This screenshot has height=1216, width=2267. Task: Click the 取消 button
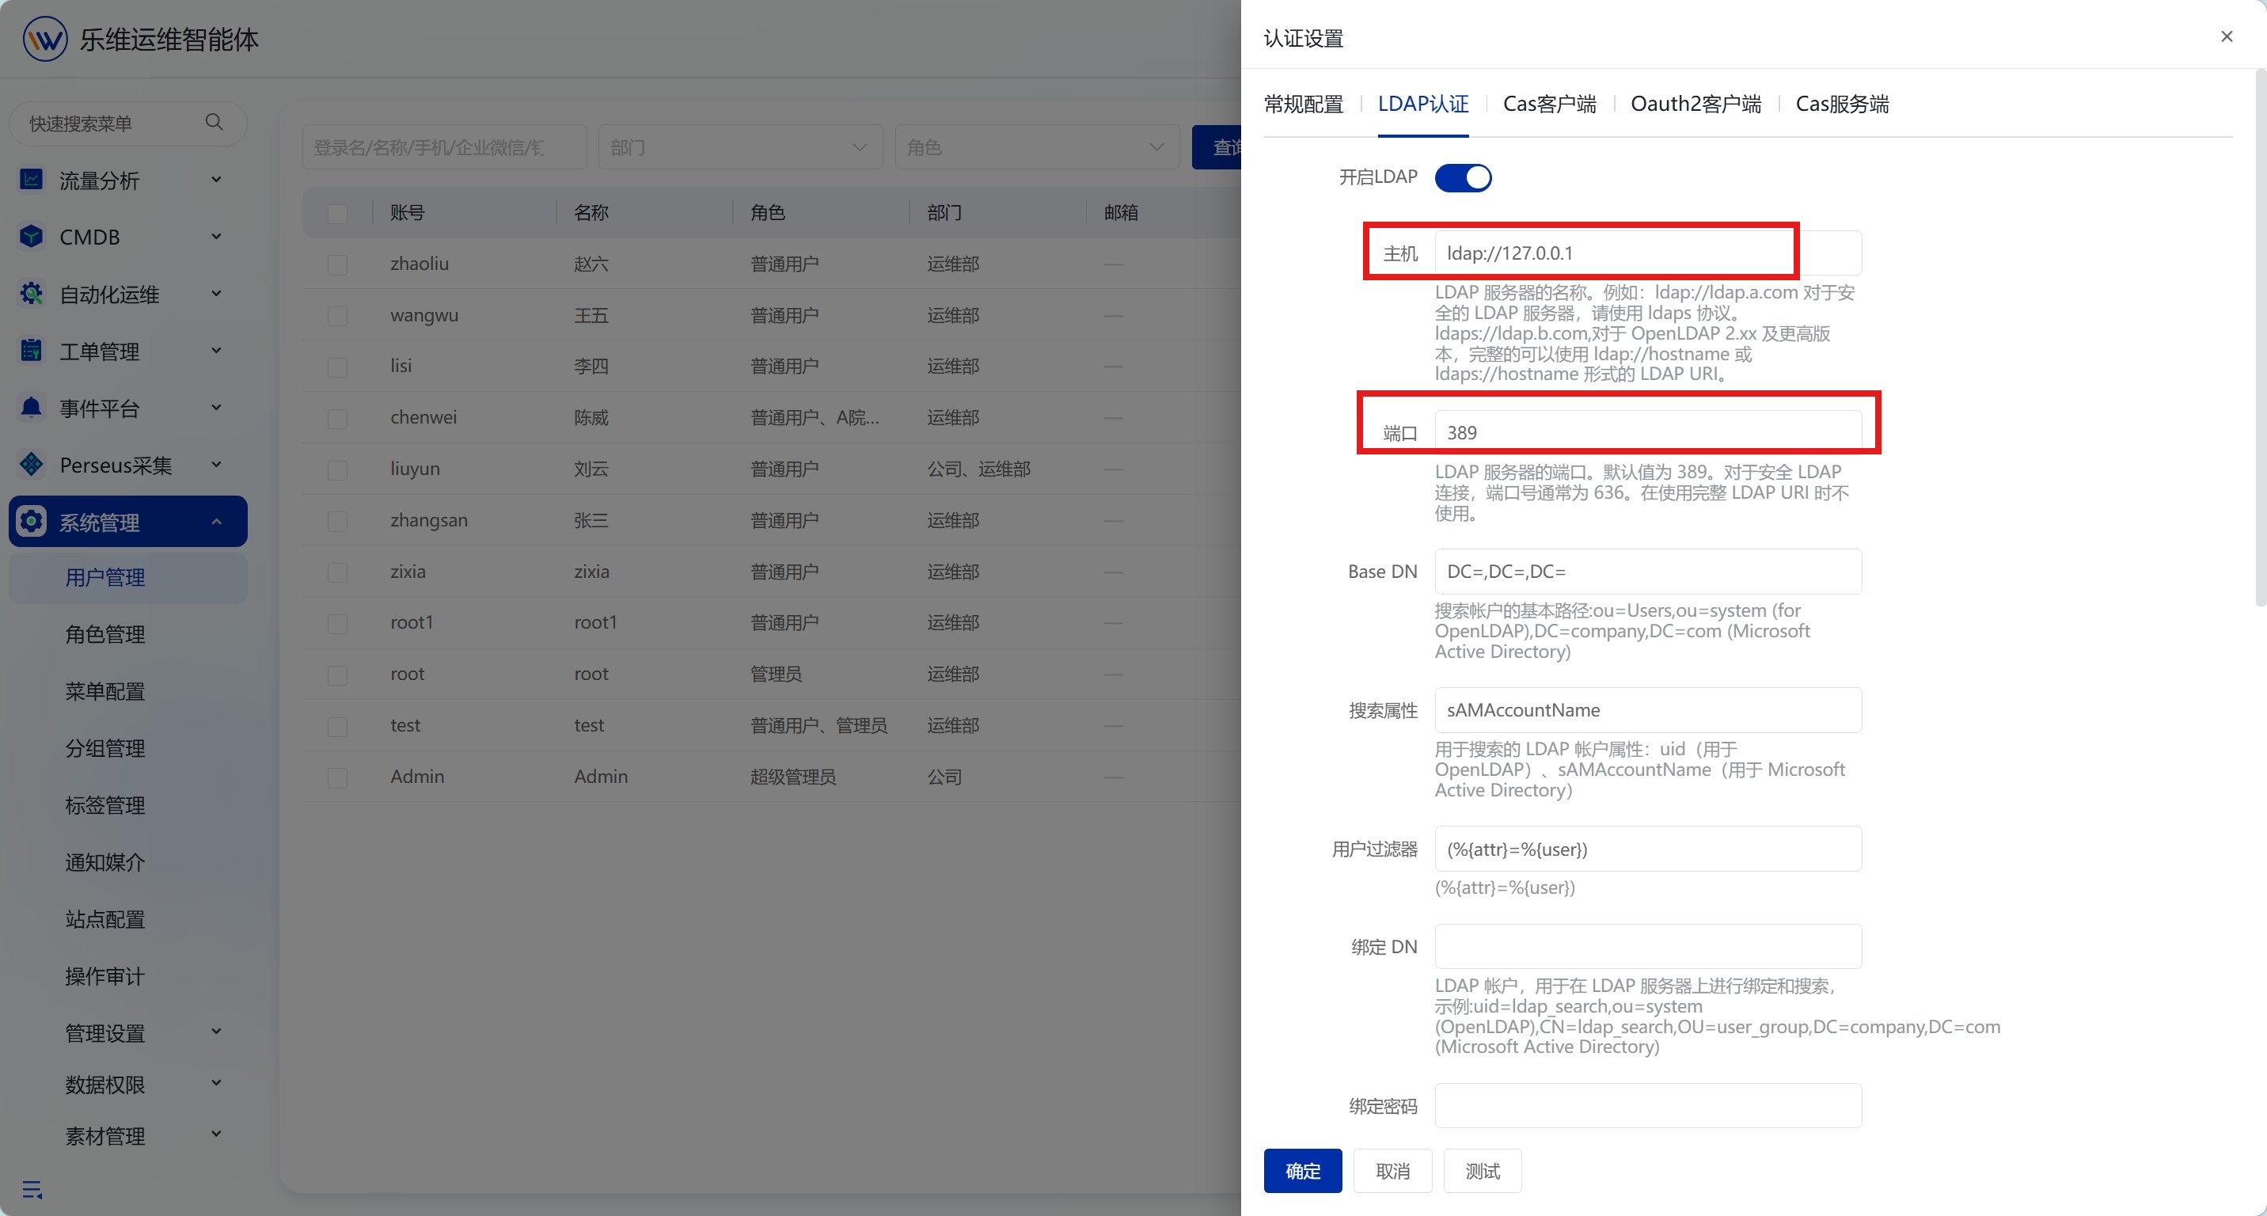pyautogui.click(x=1392, y=1171)
